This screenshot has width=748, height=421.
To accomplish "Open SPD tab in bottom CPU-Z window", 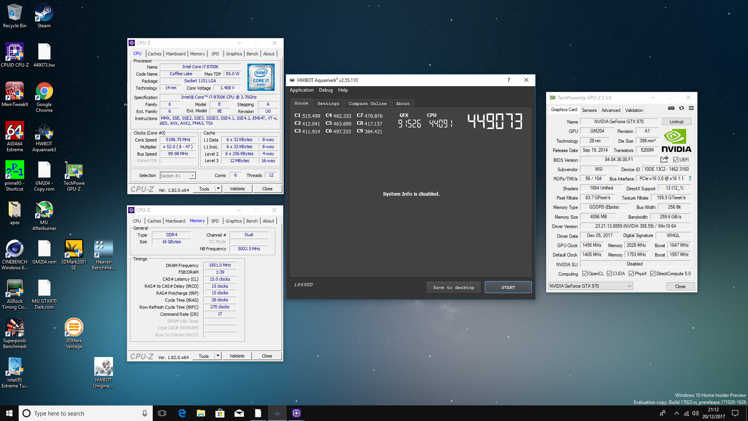I will point(215,221).
